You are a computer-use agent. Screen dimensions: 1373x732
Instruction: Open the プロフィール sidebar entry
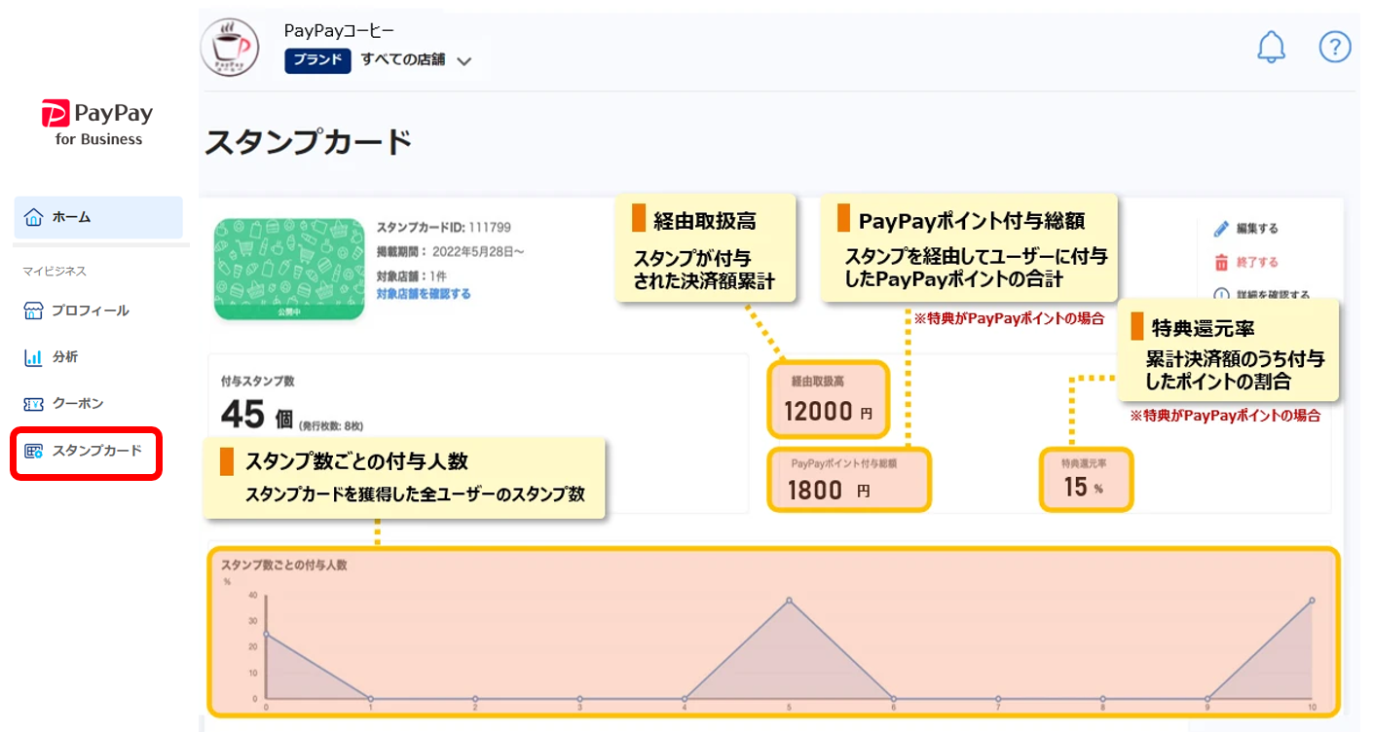(x=91, y=311)
